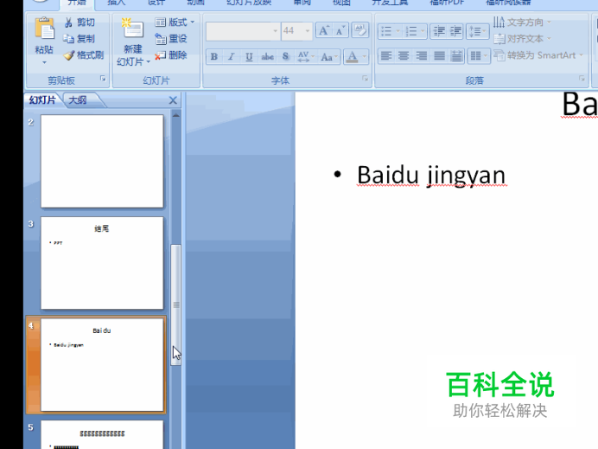Activate the Format Painter 格式刷

click(x=84, y=55)
